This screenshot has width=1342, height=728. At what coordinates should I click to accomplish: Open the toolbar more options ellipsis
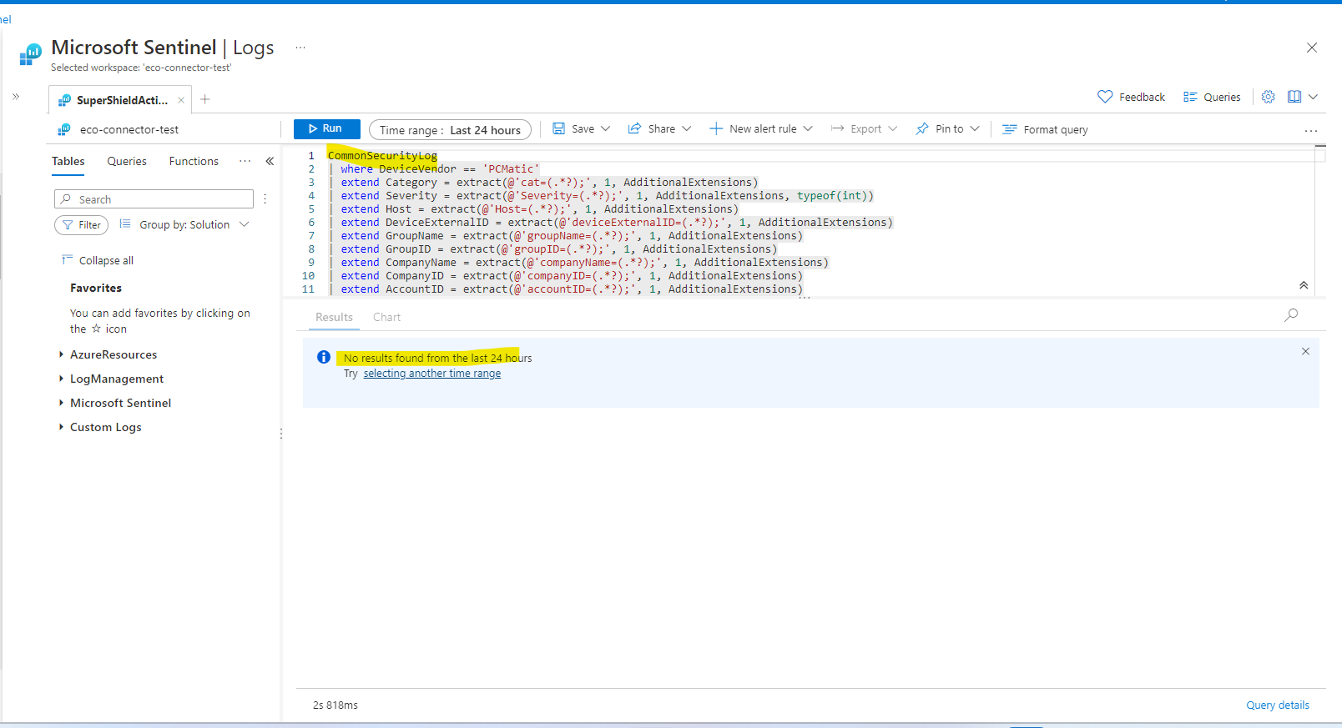click(1311, 131)
